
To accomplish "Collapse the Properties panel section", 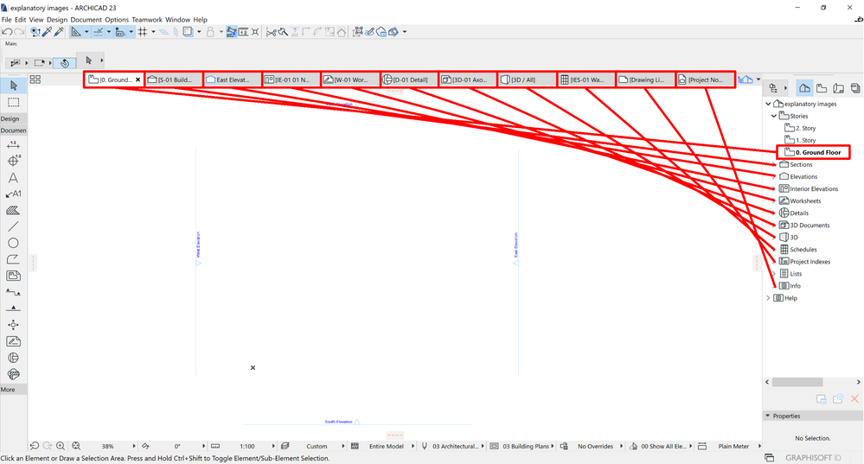I will [x=768, y=416].
